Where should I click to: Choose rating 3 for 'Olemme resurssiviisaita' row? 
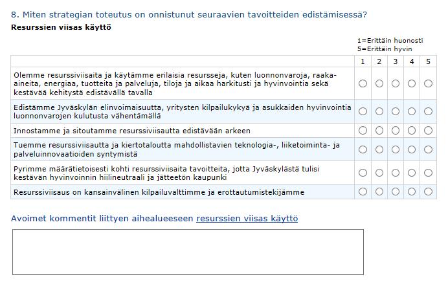pos(396,83)
